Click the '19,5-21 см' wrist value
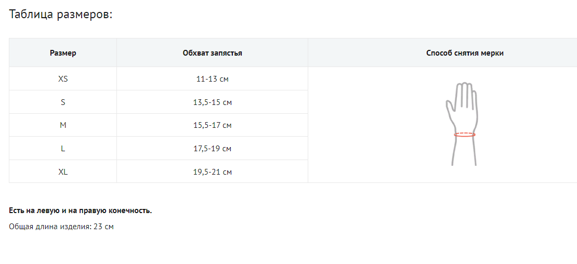The width and height of the screenshot is (577, 264). [212, 171]
